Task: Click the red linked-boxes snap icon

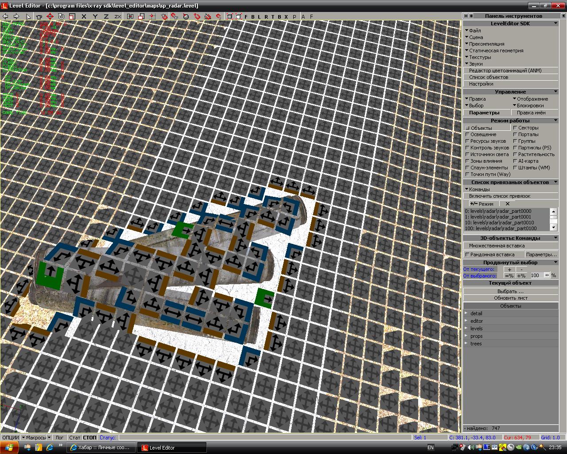Action: coord(175,16)
